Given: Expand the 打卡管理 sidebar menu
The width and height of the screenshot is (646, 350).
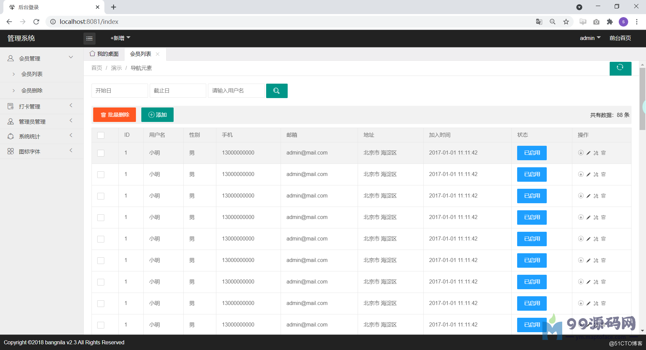Looking at the screenshot, I should 42,106.
